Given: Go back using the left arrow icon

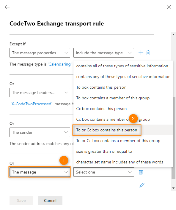Looking at the screenshot, I should (x=7, y=7).
